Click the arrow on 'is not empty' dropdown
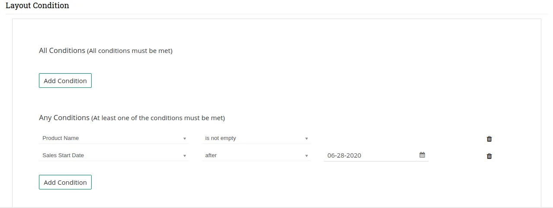This screenshot has width=553, height=208. coord(307,139)
